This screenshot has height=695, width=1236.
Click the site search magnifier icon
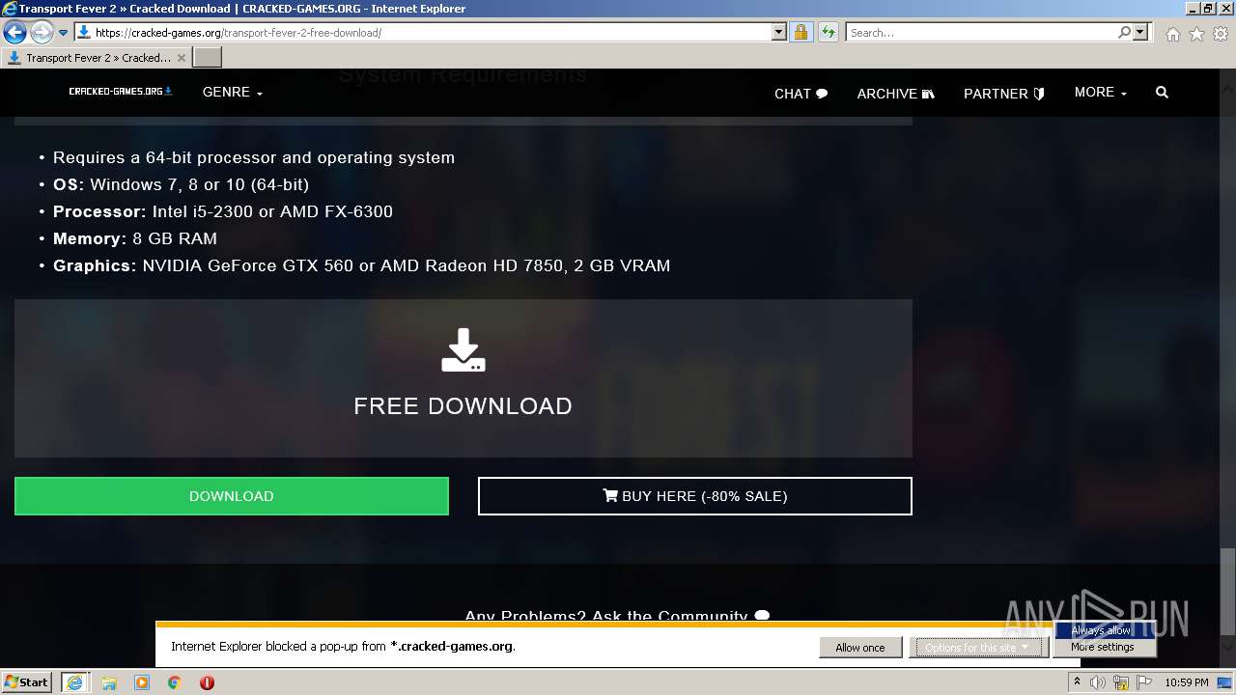point(1162,93)
